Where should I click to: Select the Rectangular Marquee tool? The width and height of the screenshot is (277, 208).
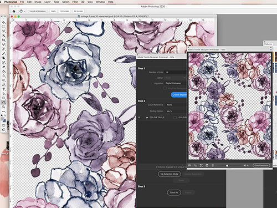(3, 27)
